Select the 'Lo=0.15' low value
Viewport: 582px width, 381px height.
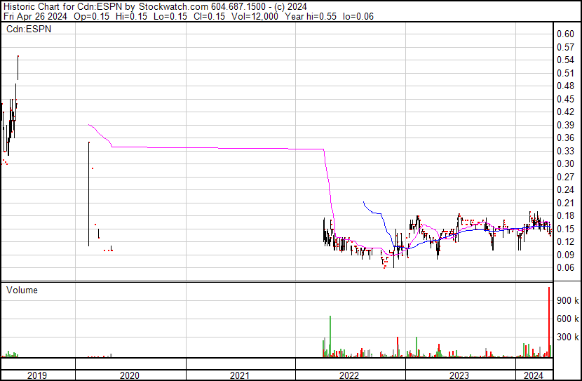pyautogui.click(x=170, y=16)
